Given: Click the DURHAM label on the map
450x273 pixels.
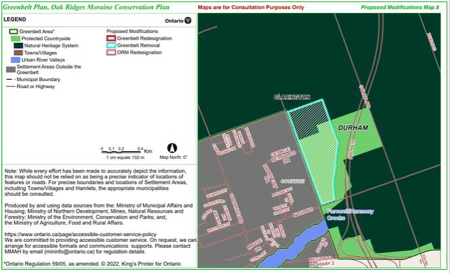Looking at the screenshot, I should (x=353, y=128).
